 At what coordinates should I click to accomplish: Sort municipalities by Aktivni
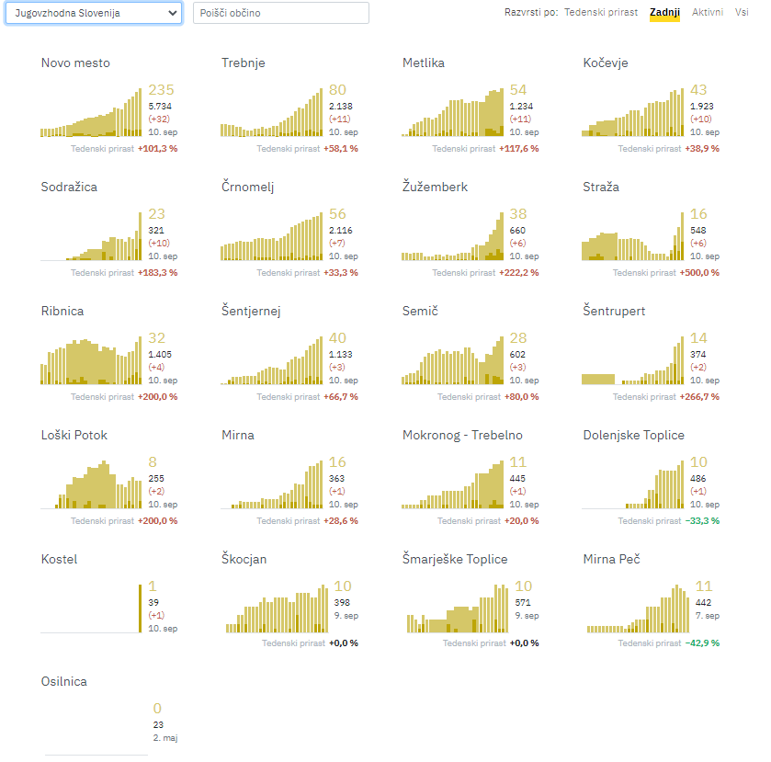(x=707, y=12)
